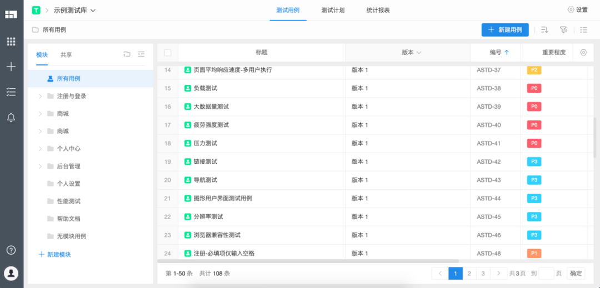
Task: Click the P1 priority tag for ASTD-48
Action: 534,253
